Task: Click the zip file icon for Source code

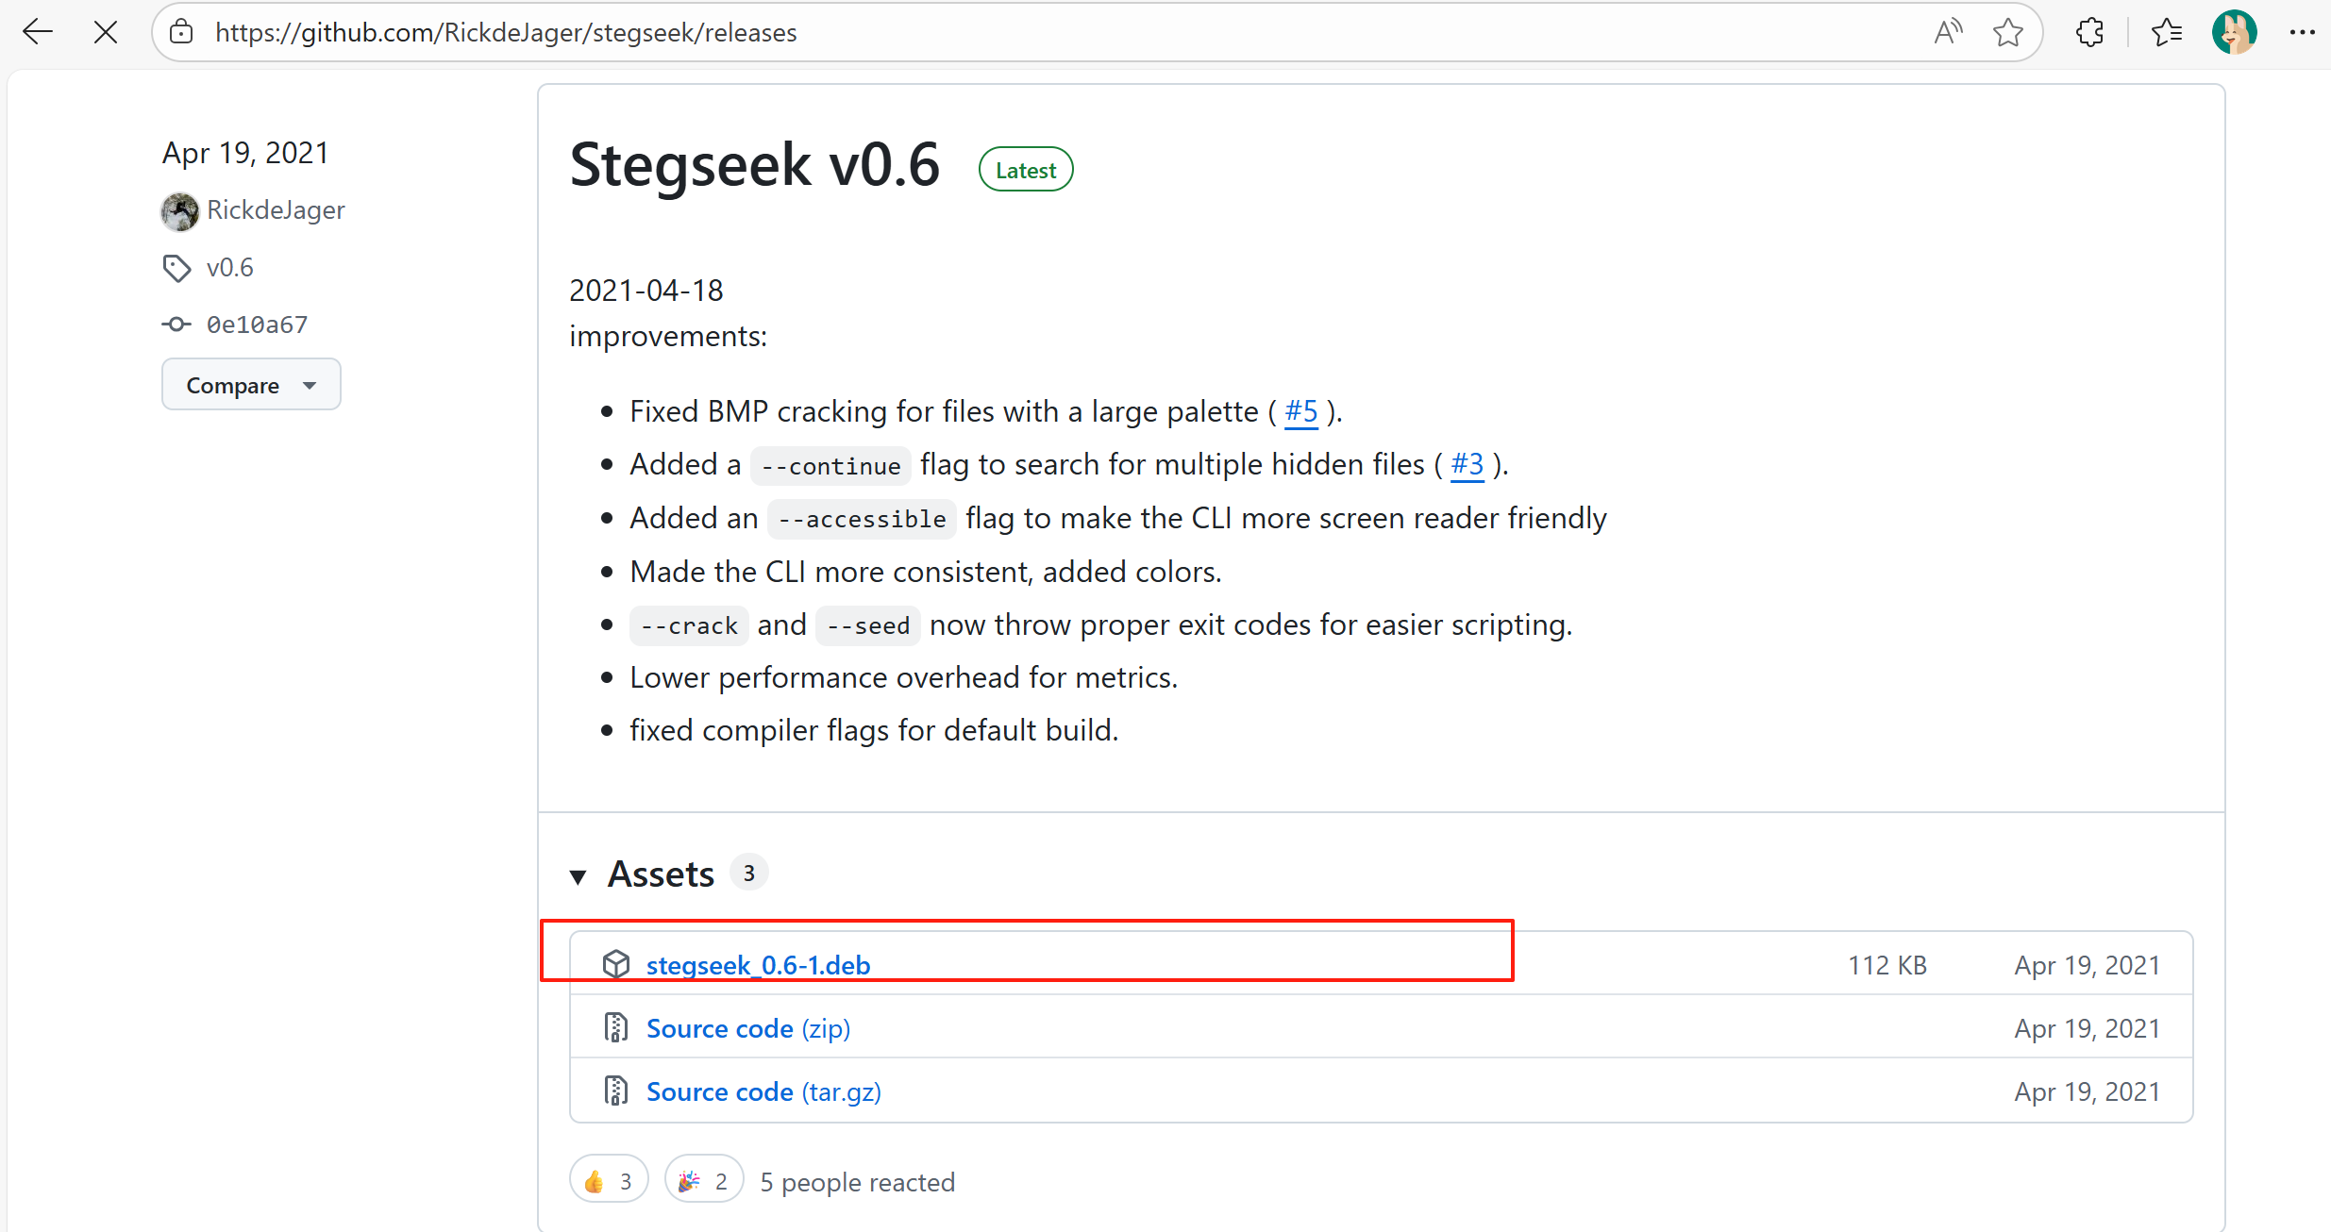Action: coord(616,1027)
